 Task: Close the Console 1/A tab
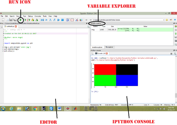coord(107,53)
